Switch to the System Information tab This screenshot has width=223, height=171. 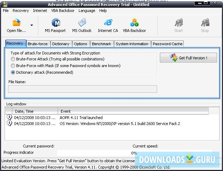coord(133,44)
